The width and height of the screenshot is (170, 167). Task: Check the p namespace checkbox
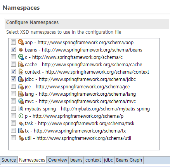13,116
